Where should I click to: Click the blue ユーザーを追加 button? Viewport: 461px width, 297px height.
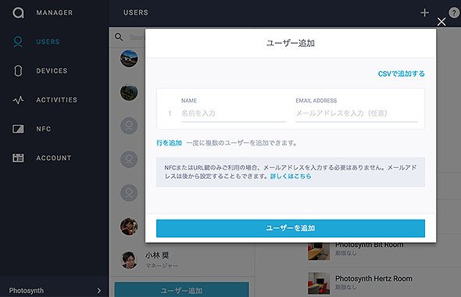[x=291, y=228]
